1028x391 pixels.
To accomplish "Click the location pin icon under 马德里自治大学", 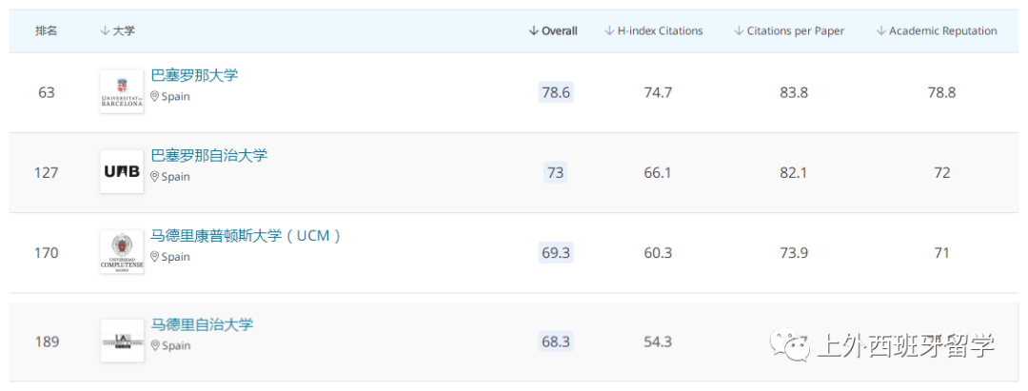I will point(155,345).
